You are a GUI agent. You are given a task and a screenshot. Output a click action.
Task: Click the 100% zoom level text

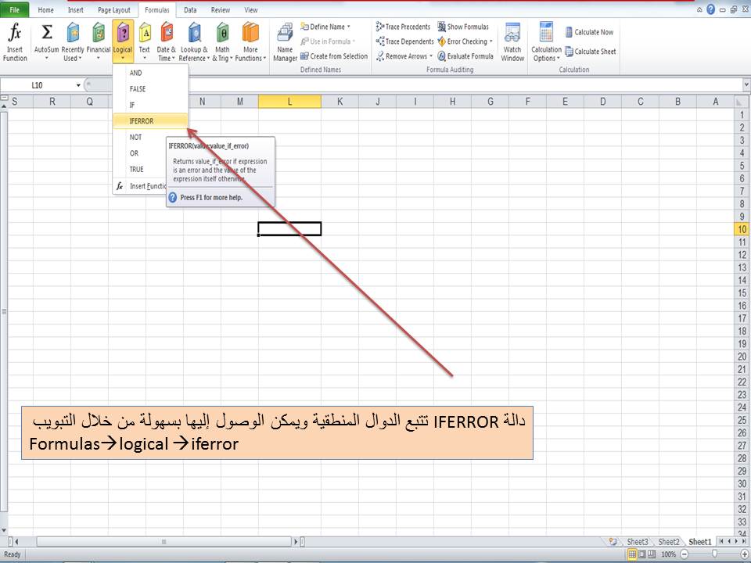668,554
